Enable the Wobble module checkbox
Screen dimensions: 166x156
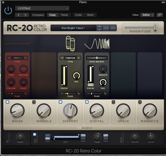point(34,102)
